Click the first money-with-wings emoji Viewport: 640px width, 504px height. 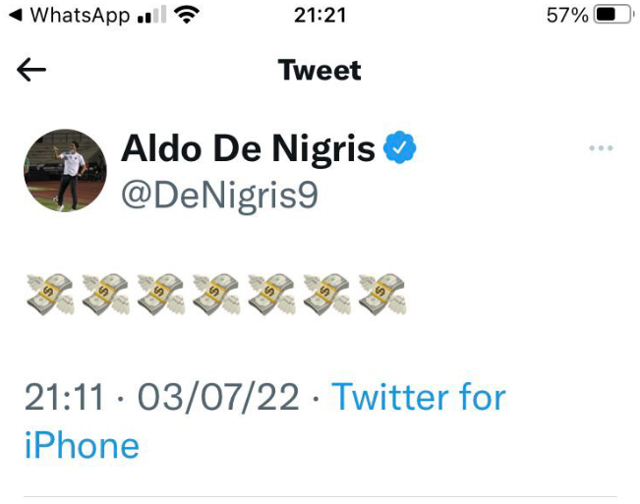[49, 293]
